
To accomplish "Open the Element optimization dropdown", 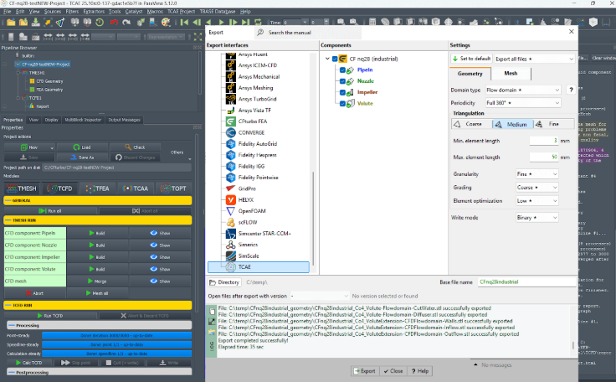I will coord(537,201).
